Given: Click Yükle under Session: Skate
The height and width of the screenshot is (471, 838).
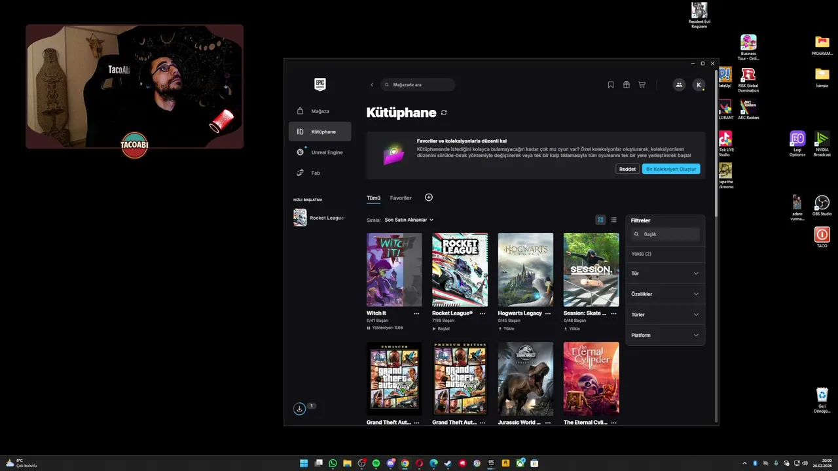Looking at the screenshot, I should 572,328.
